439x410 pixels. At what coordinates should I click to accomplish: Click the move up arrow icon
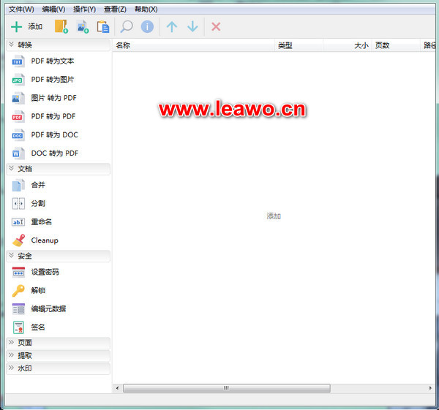(172, 27)
